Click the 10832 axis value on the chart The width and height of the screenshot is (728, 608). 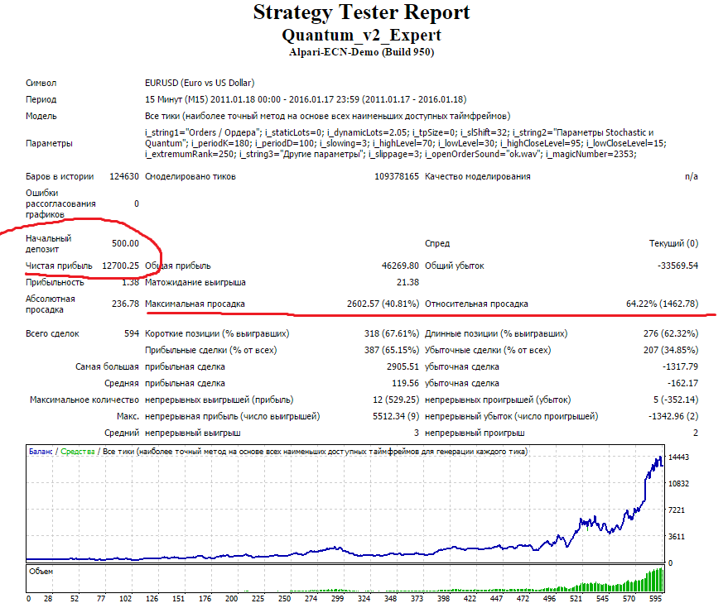tap(678, 484)
